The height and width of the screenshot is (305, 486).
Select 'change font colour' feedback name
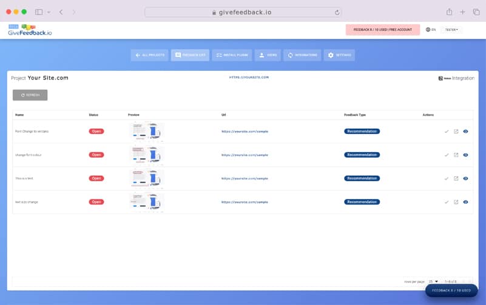[x=28, y=155]
